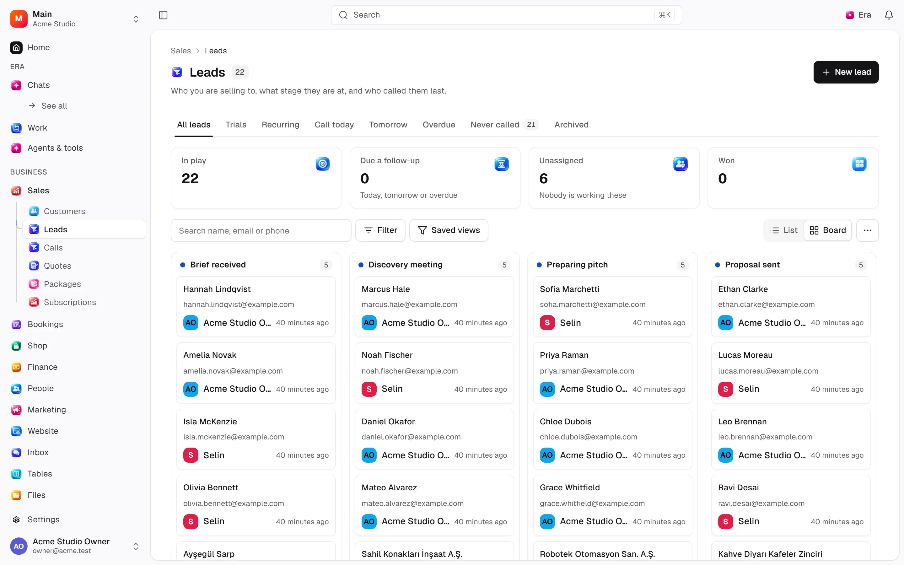Screen dimensions: 904x565
Task: Focus the global Search bar
Action: coord(506,15)
